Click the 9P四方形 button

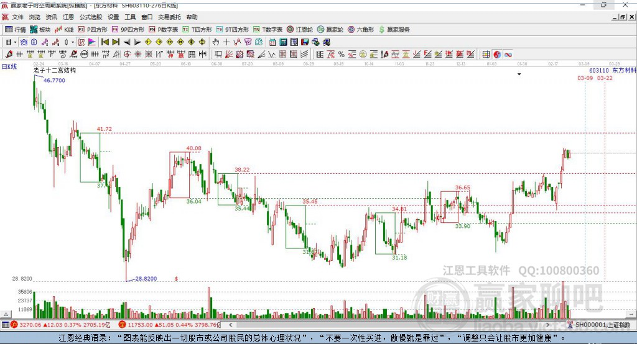[x=128, y=30]
